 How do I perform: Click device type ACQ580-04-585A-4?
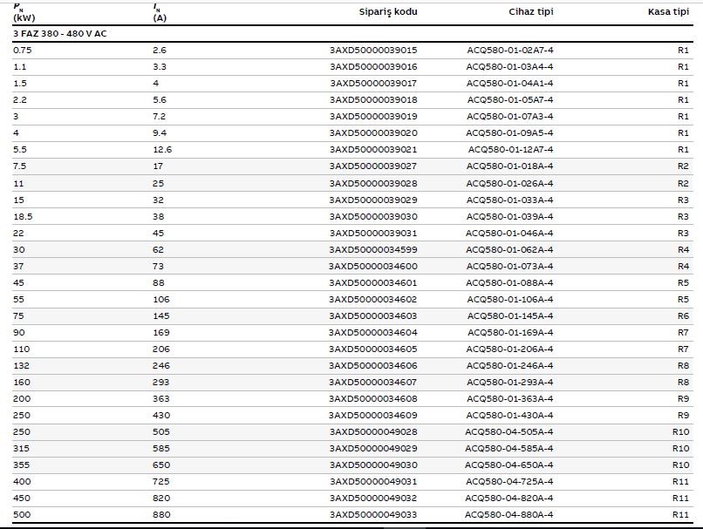[509, 449]
